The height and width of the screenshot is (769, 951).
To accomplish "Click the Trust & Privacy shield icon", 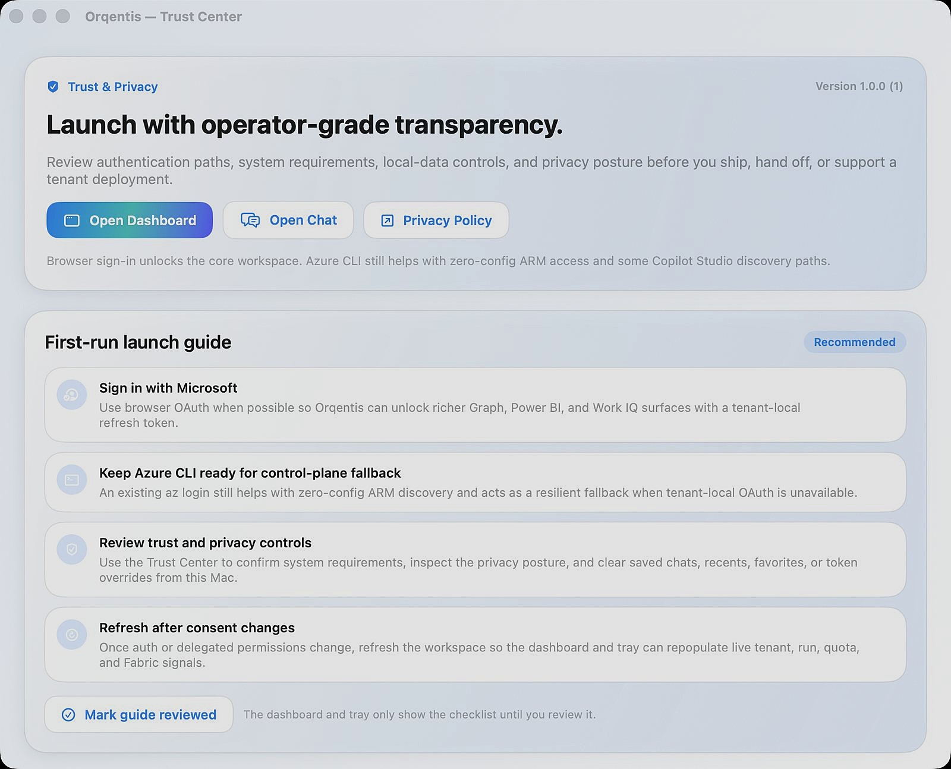I will (x=53, y=87).
